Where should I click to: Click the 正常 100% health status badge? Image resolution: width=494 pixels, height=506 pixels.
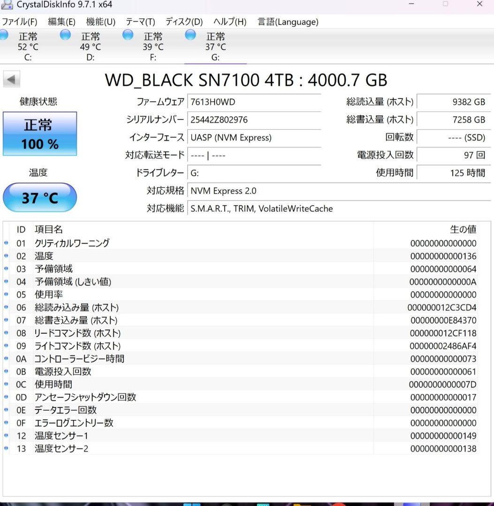40,134
